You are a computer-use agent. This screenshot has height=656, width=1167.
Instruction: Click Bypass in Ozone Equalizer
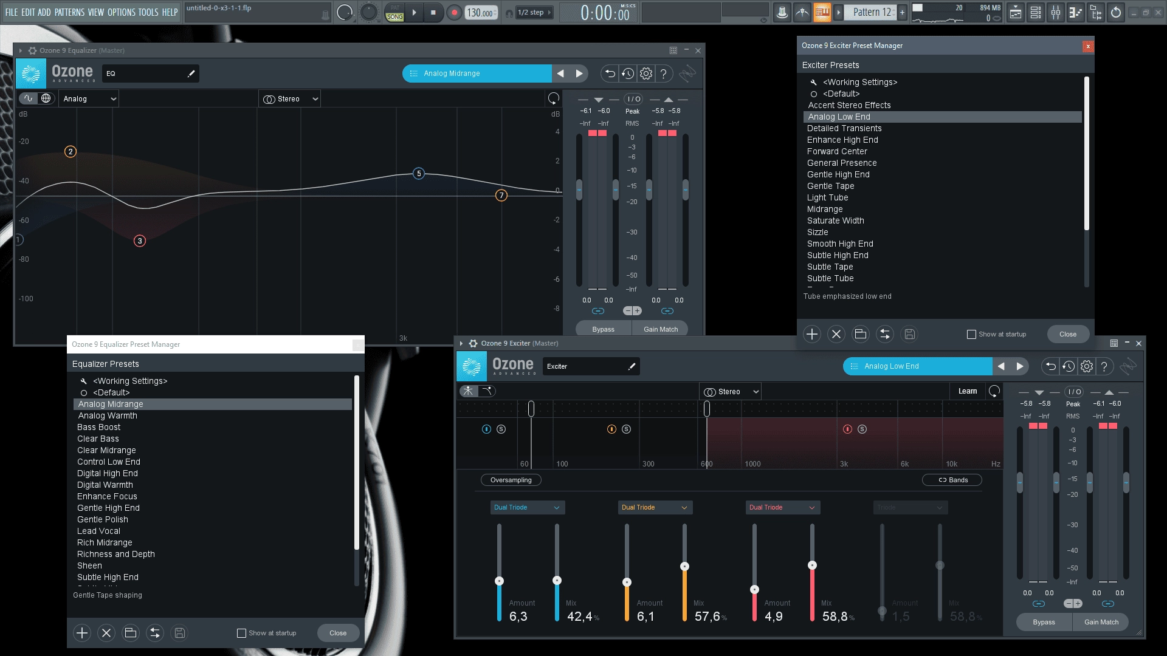(603, 329)
